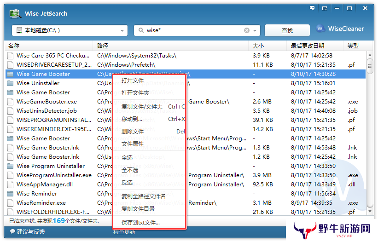Click the WiseCleaner text link
Screen dimensions: 378x242
point(346,29)
